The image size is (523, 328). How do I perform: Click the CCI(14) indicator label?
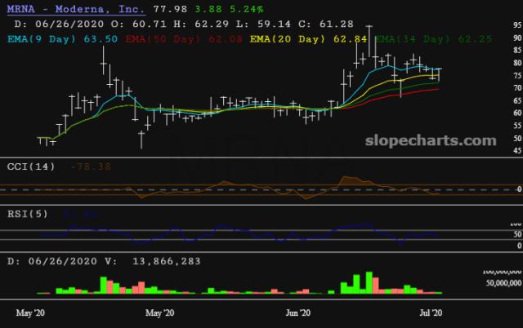point(31,166)
